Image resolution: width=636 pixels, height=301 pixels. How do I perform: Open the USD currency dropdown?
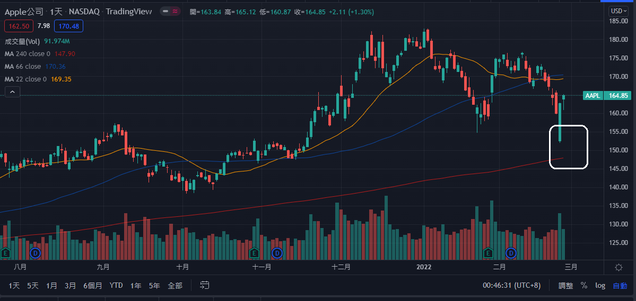pos(618,11)
